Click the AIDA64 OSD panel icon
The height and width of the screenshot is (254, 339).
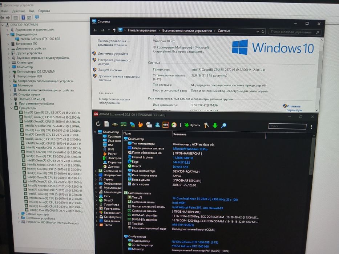pyautogui.click(x=166, y=124)
